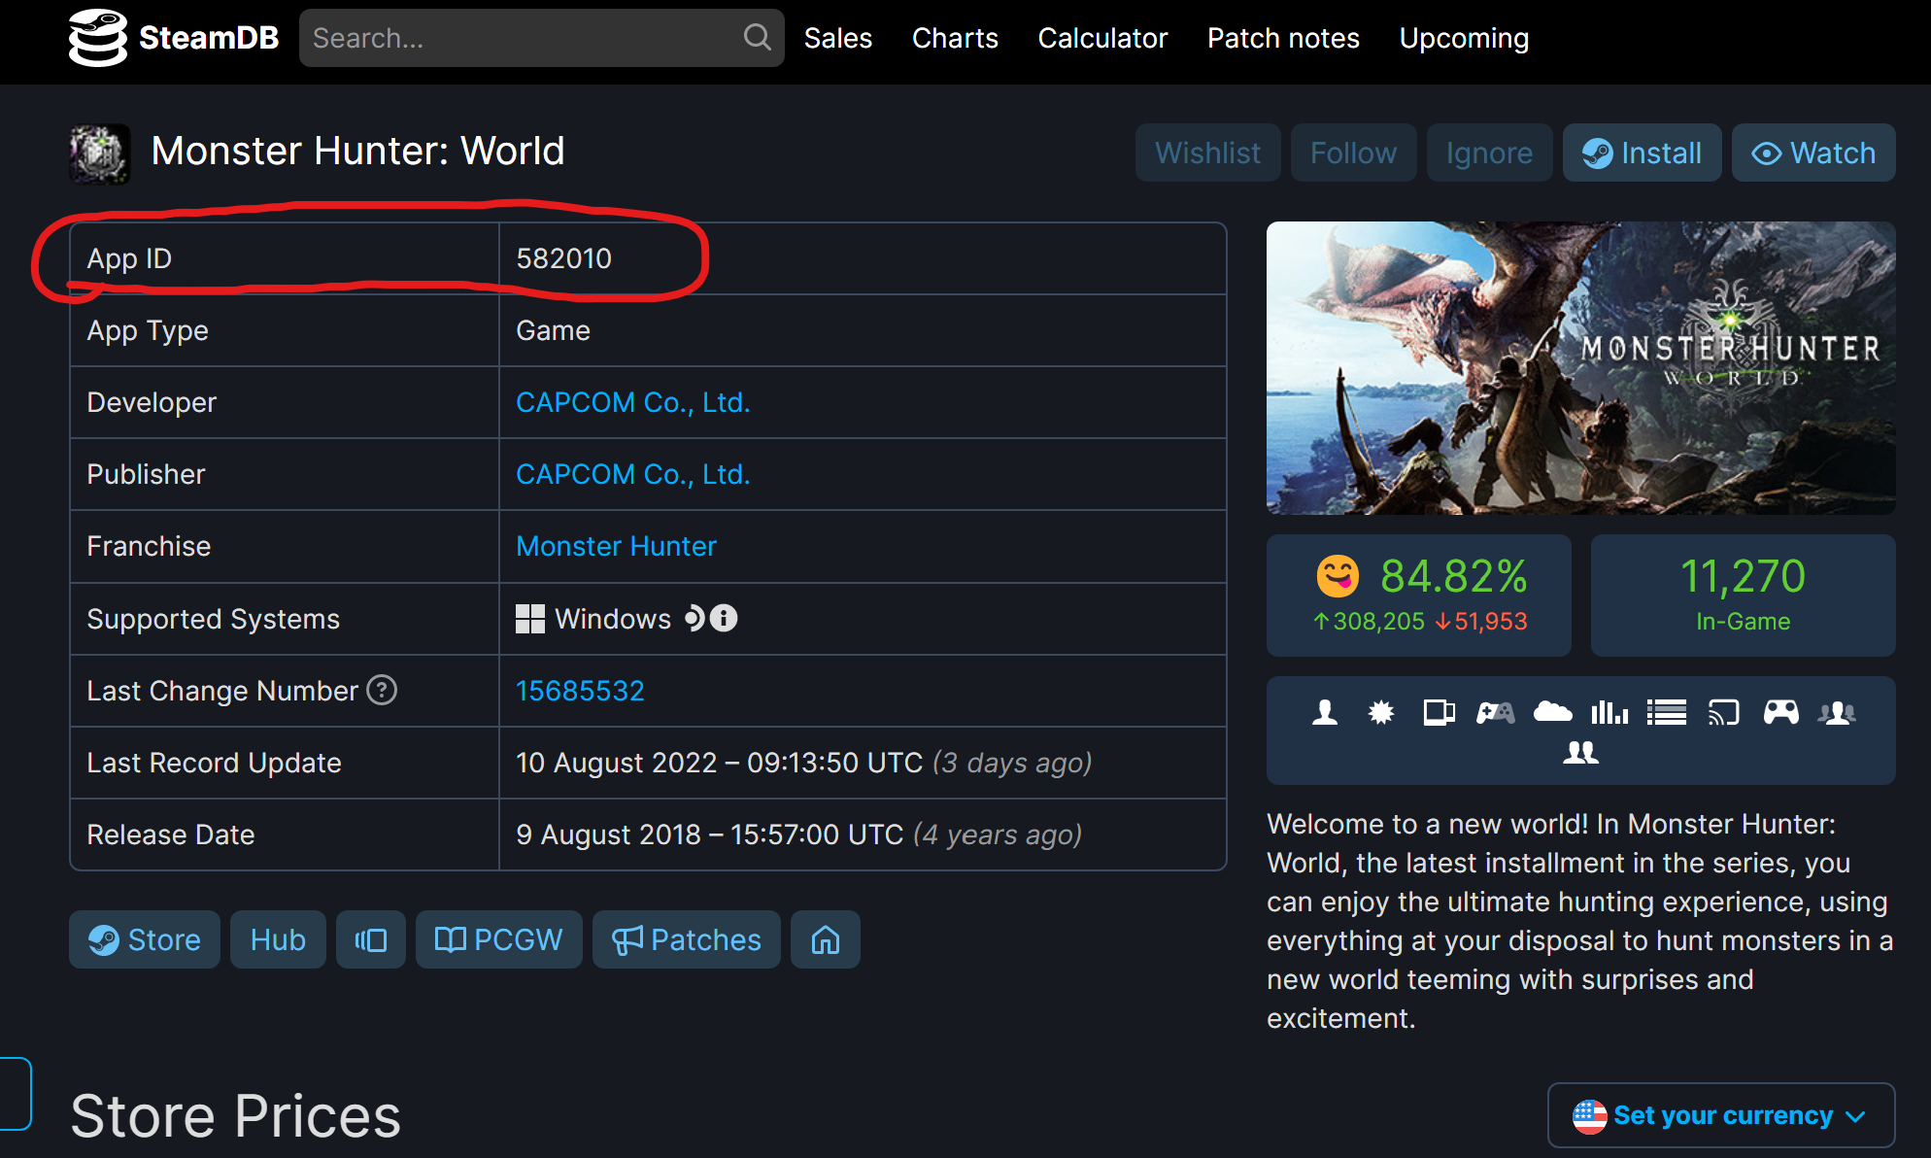Screen dimensions: 1931x1158
Task: Click the Last Change Number help icon
Action: click(x=382, y=690)
